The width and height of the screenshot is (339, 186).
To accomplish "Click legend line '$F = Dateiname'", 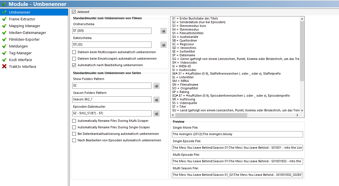I will coord(184,55).
